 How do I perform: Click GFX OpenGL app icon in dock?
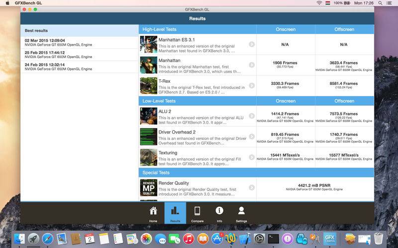pos(330,239)
